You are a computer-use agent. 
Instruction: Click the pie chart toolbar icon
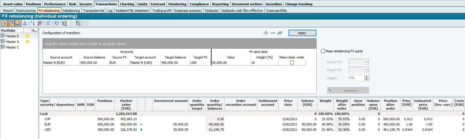coord(18,23)
